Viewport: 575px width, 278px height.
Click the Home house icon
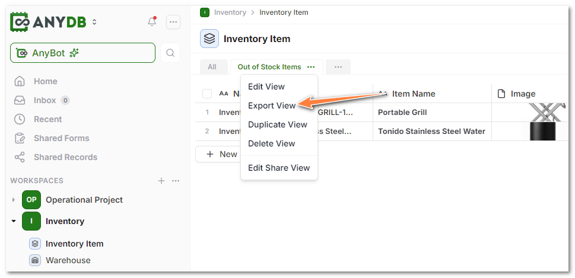point(20,81)
